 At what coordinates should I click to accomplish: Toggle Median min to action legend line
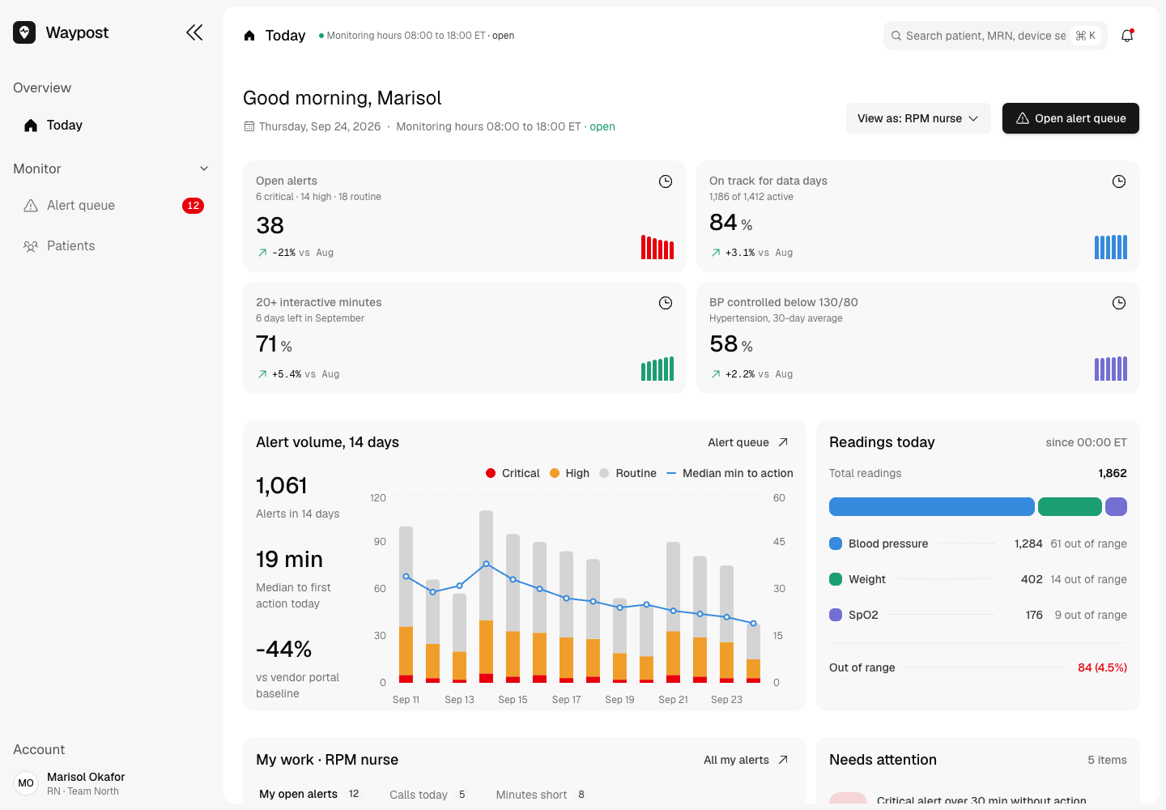coord(730,473)
